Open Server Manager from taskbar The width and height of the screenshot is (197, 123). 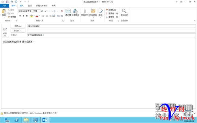[7, 120]
